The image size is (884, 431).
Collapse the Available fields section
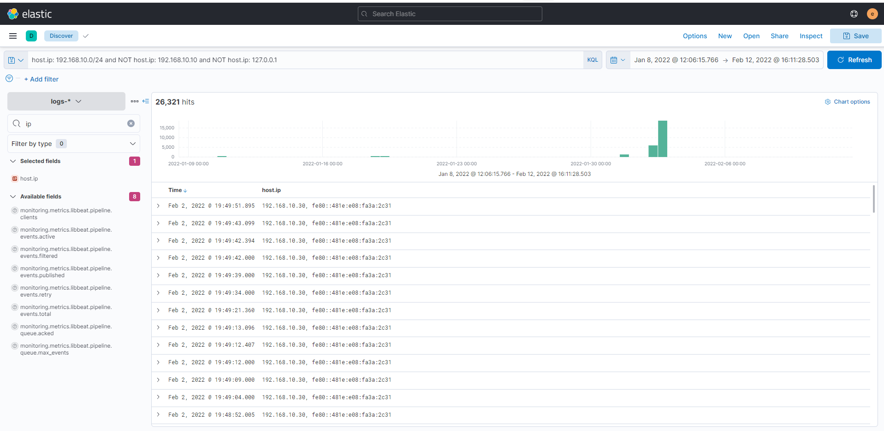[x=13, y=197]
